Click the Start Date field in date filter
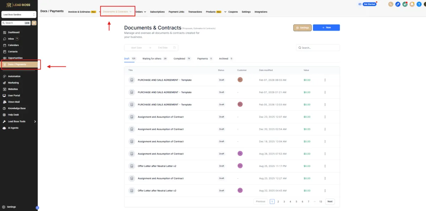 136,48
